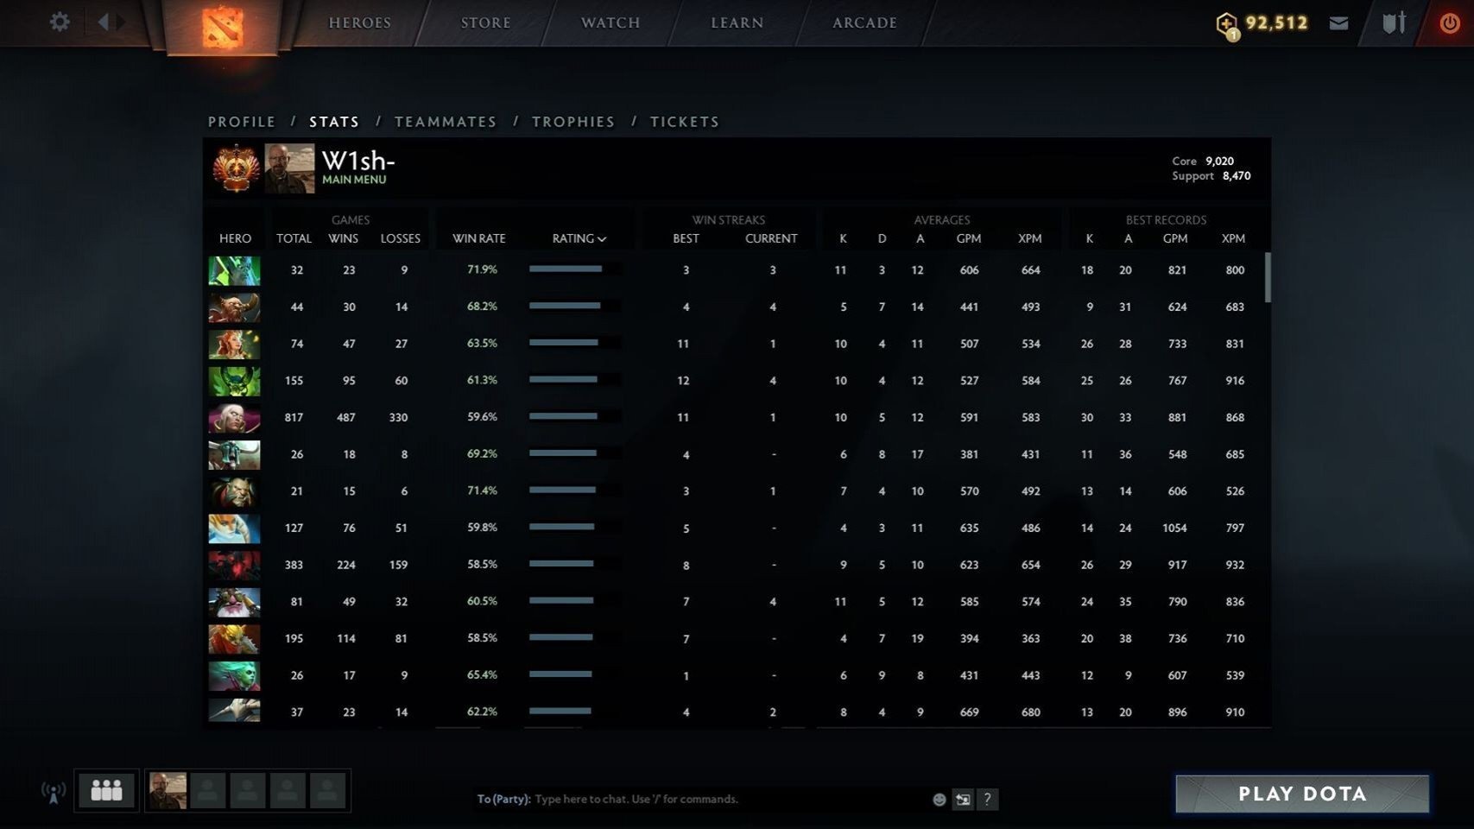
Task: Click the rating bar in 62.2% row
Action: [x=574, y=712]
